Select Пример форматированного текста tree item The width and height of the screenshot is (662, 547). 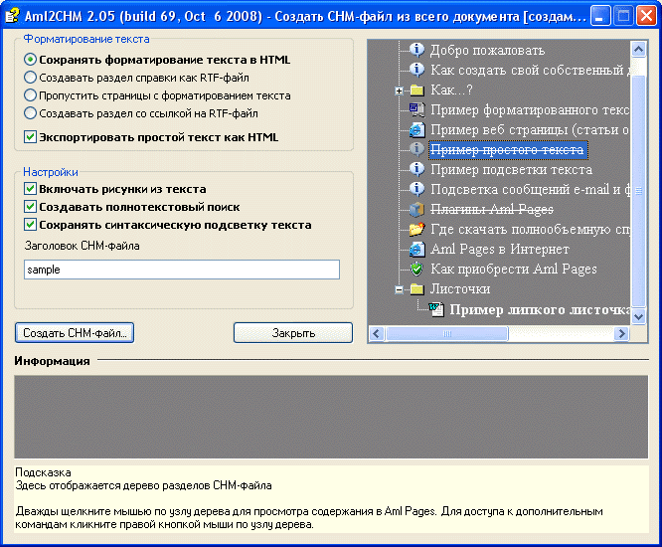[530, 109]
